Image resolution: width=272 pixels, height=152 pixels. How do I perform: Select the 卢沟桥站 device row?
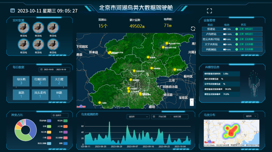232,34
